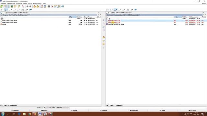Go forward using the right arrow icon

(30, 6)
